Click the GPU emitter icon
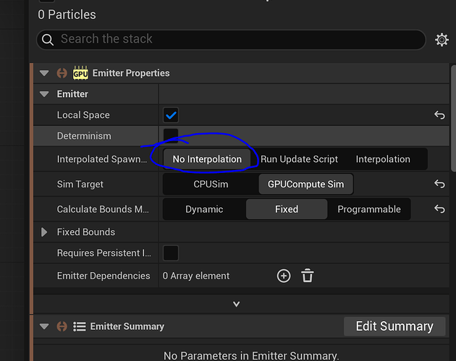The image size is (456, 361). coord(80,73)
